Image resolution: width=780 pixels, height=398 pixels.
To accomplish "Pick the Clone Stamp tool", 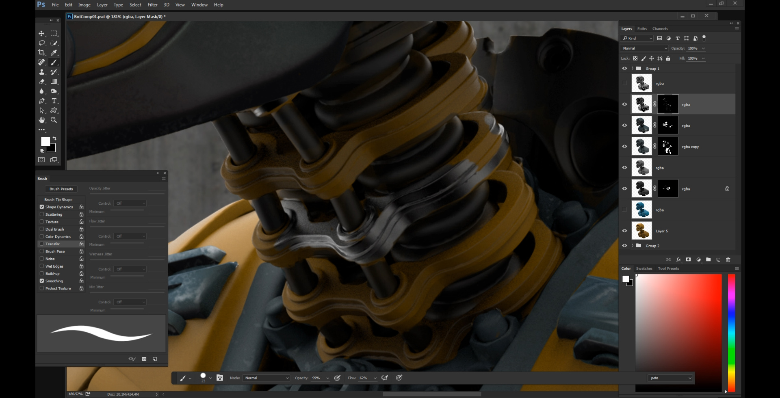I will (x=41, y=72).
